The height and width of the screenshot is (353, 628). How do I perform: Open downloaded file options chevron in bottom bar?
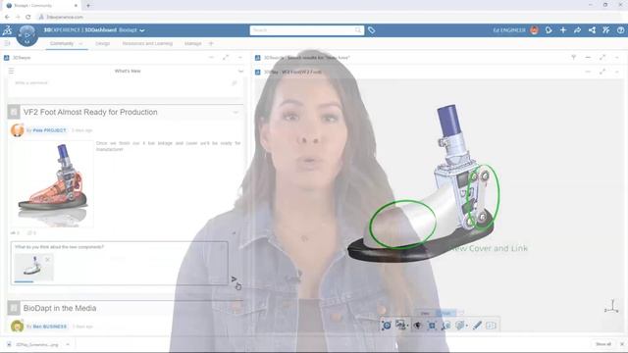pos(68,344)
